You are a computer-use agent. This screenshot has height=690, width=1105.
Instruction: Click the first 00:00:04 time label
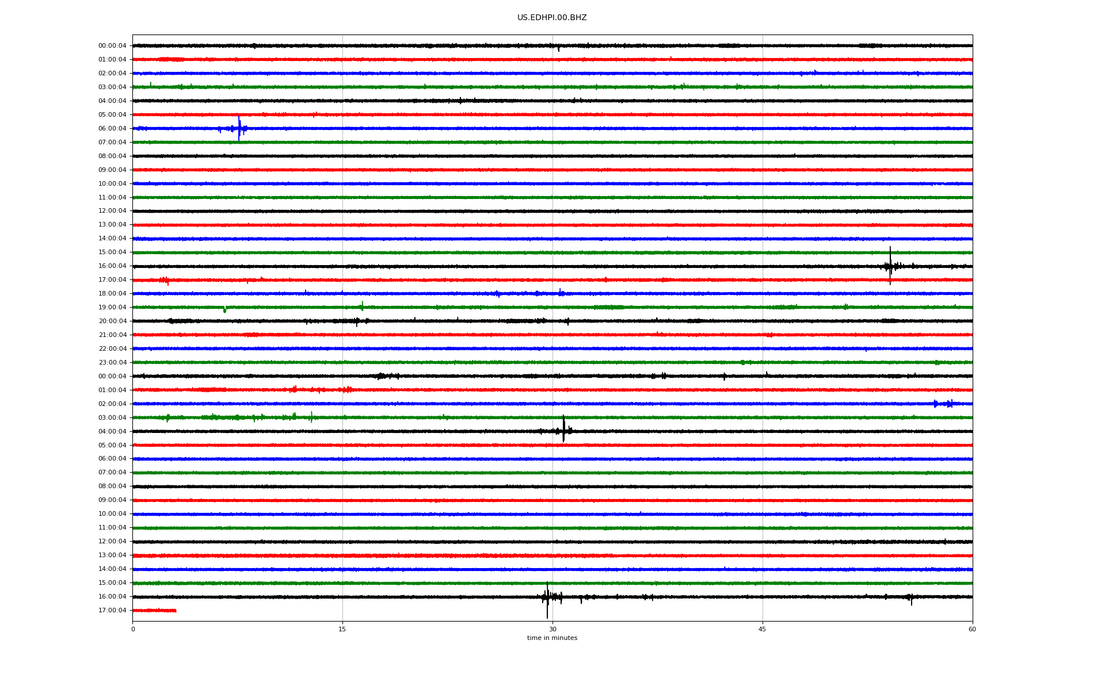(x=112, y=46)
